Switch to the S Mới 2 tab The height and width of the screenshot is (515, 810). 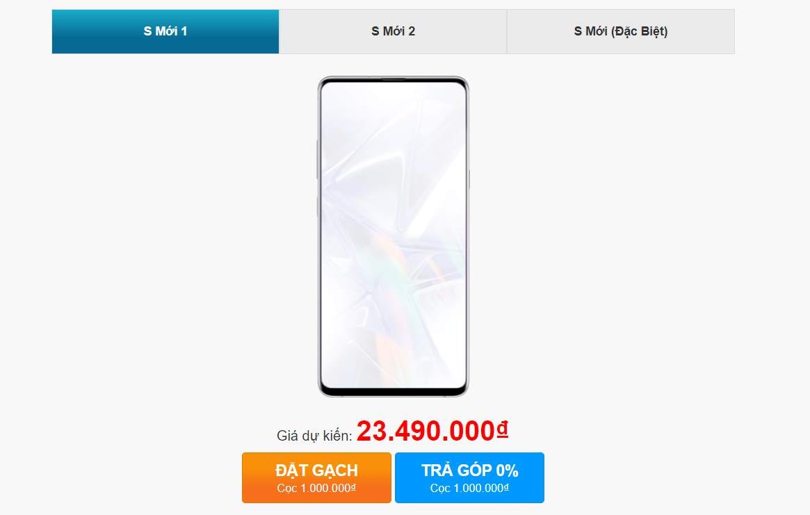coord(393,31)
